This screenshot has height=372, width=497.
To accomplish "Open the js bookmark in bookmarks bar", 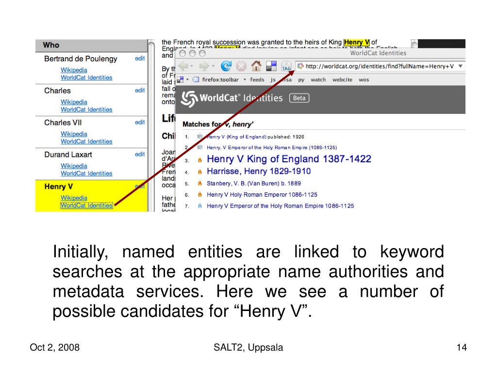I will click(x=273, y=80).
